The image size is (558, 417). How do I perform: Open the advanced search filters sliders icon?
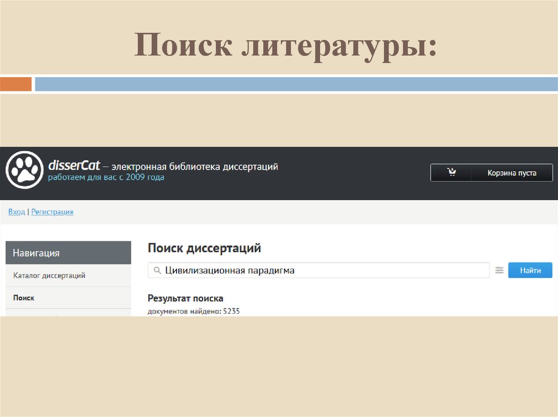500,270
